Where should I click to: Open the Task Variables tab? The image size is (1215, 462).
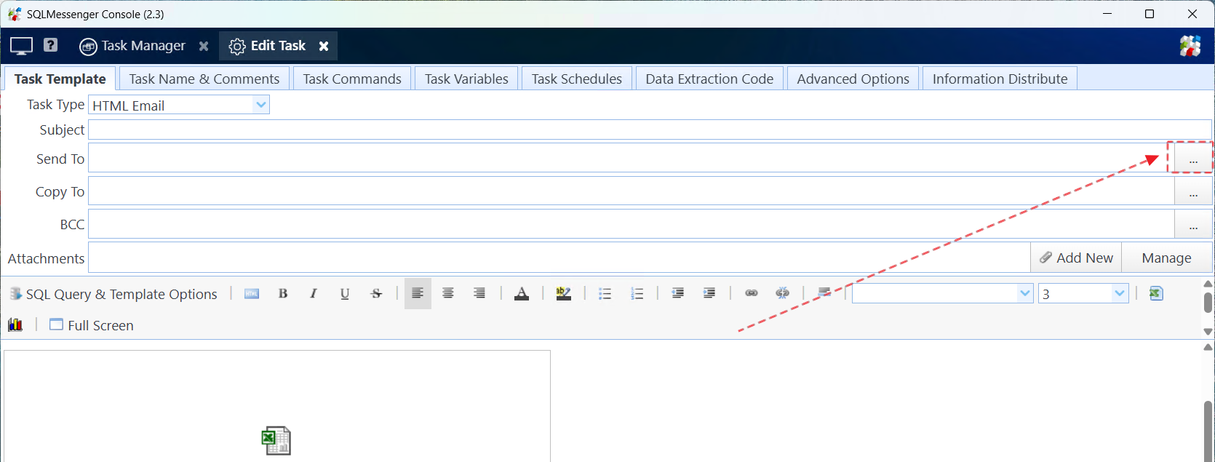[466, 79]
